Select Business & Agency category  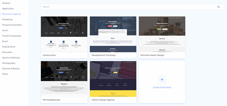[12, 14]
